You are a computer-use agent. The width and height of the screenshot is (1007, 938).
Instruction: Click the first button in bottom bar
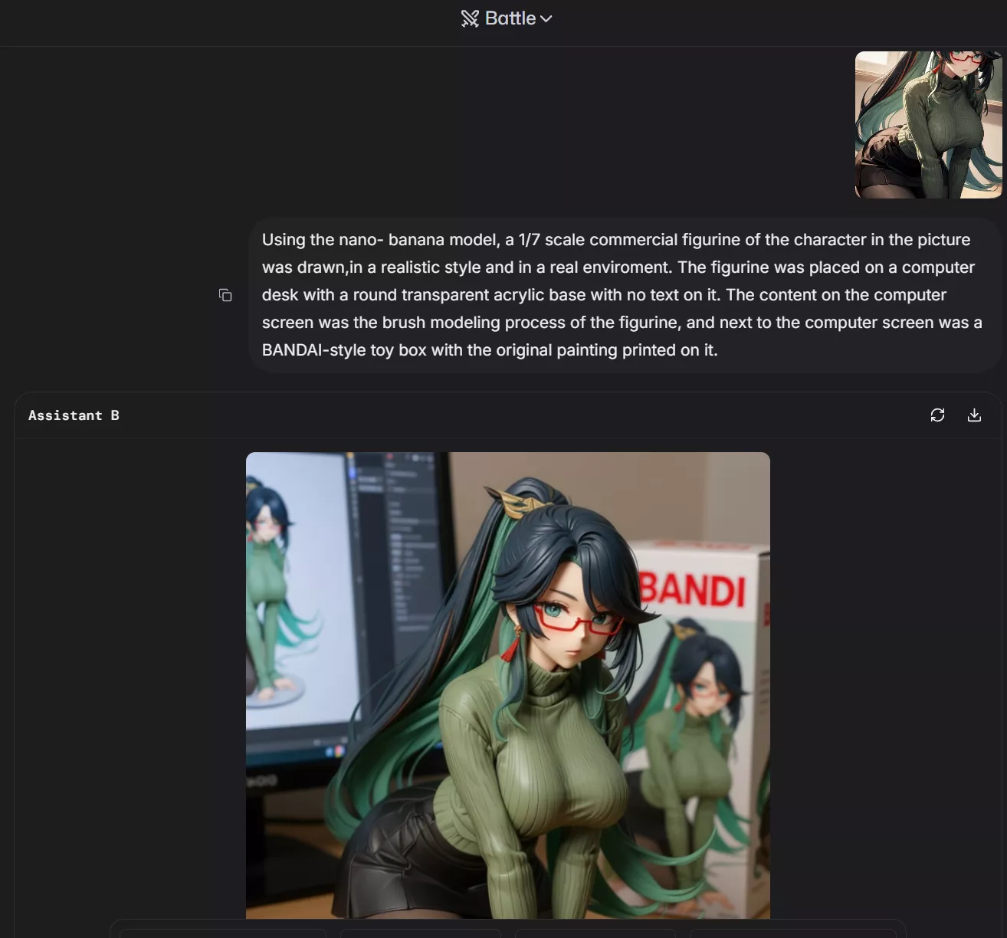223,933
